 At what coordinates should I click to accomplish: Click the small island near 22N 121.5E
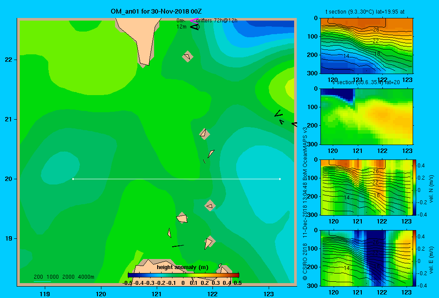pos(187,56)
